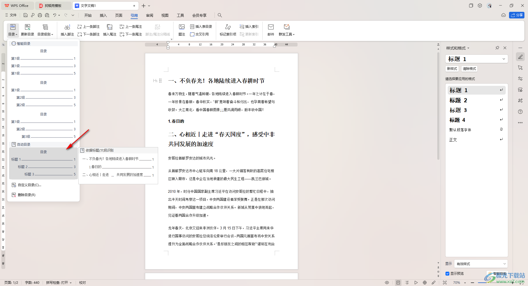Viewport: 528px width, 286px height.
Task: Click the 新样式 new style button
Action: point(452,69)
